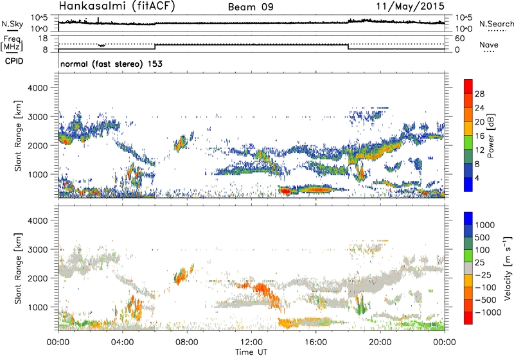Click the 04:00 time axis label
514x356 pixels.
(123, 343)
